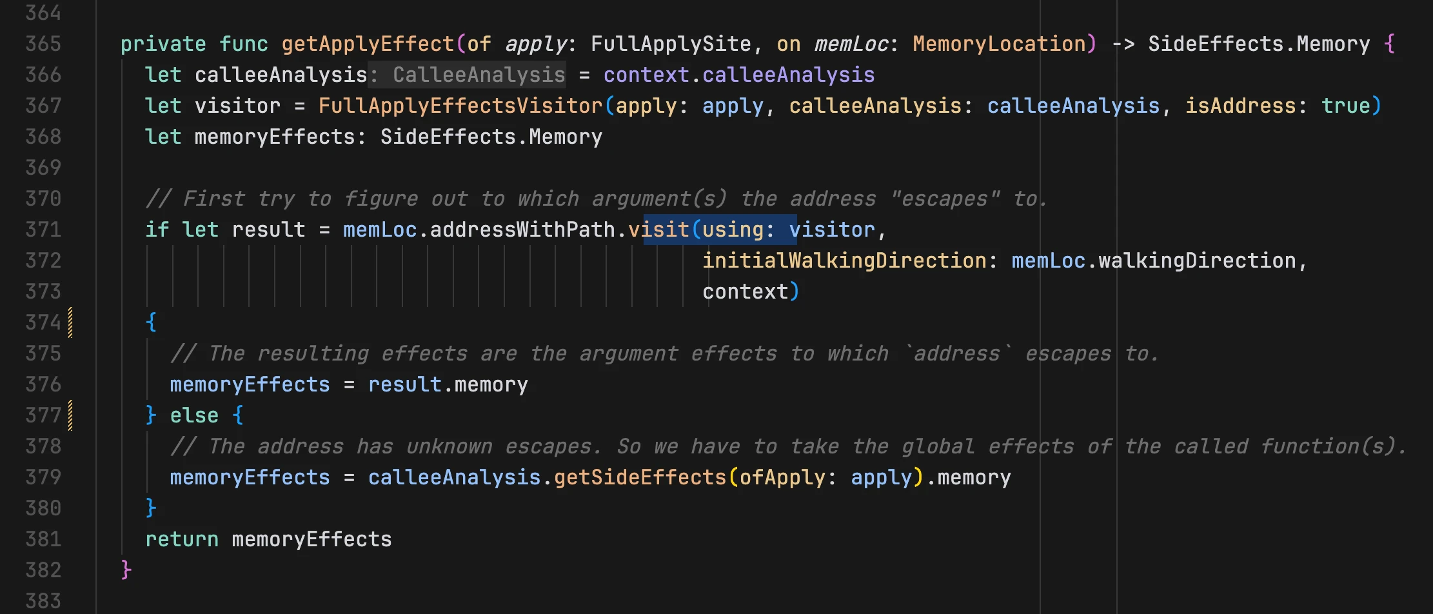The height and width of the screenshot is (614, 1433).
Task: Click the comment 'The address has unknown escapes'
Action: click(x=789, y=446)
